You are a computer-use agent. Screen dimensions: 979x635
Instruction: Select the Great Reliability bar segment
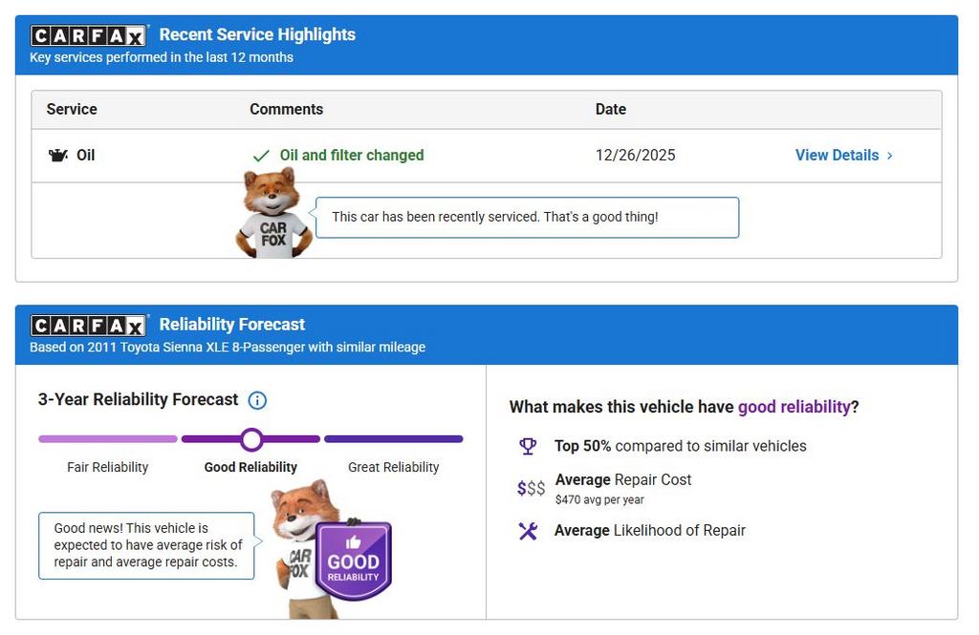(x=393, y=439)
